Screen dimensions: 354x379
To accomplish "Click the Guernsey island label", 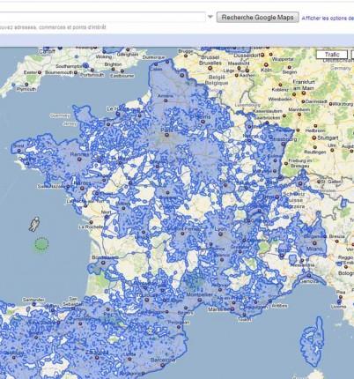I will (x=60, y=115).
